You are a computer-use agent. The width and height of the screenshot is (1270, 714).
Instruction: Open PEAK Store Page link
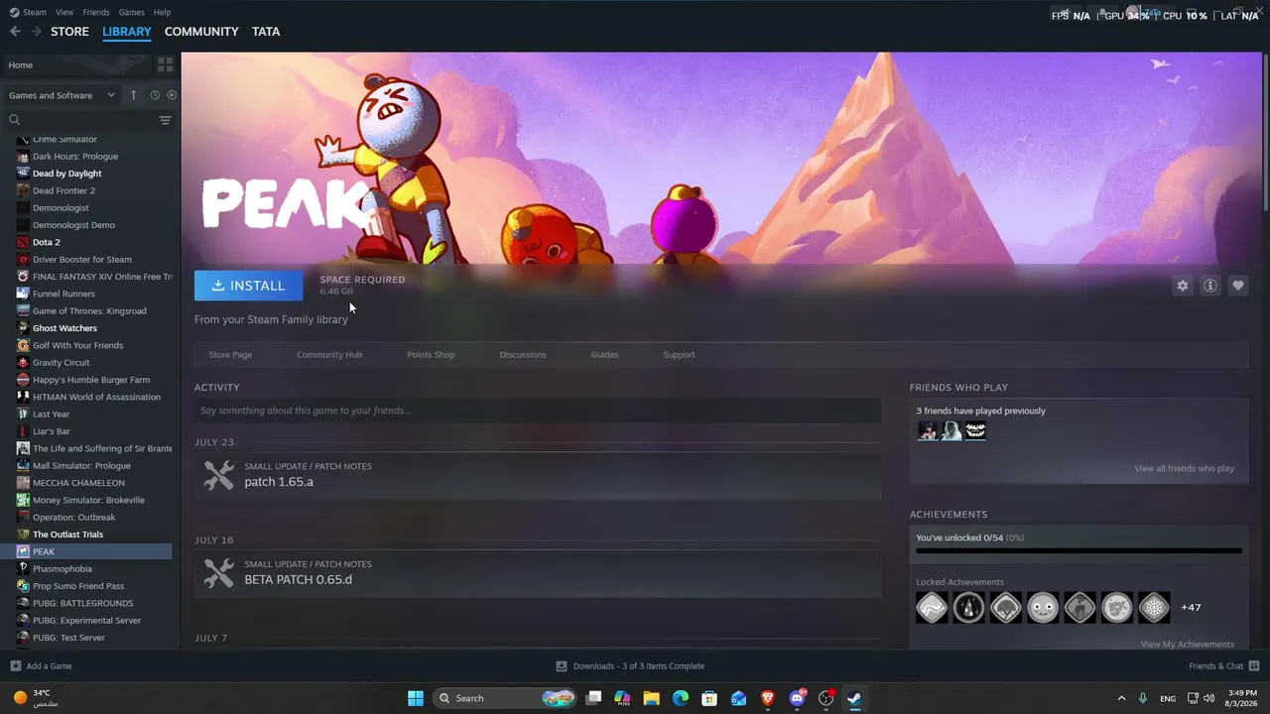pos(230,355)
